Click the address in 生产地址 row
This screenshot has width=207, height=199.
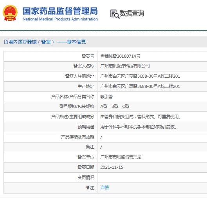coord(140,86)
